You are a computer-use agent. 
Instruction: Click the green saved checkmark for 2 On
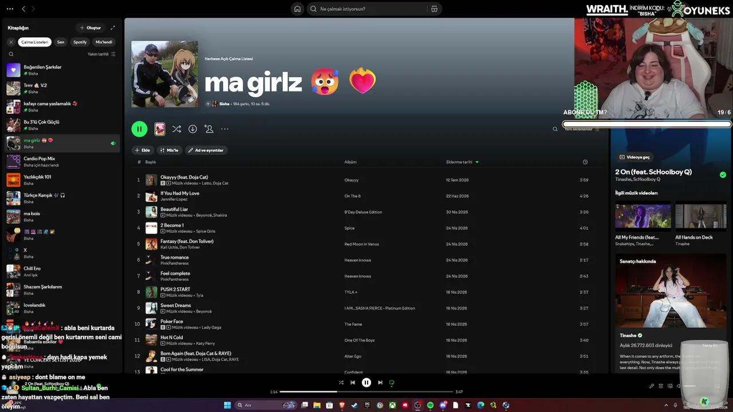pyautogui.click(x=723, y=175)
